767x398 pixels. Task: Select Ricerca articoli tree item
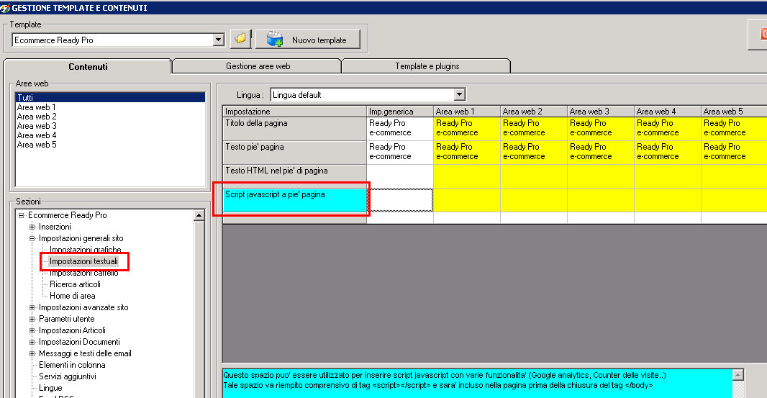[x=75, y=284]
